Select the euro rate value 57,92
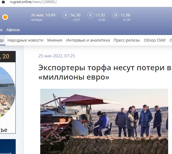This screenshot has width=172, height=154. 100,15
